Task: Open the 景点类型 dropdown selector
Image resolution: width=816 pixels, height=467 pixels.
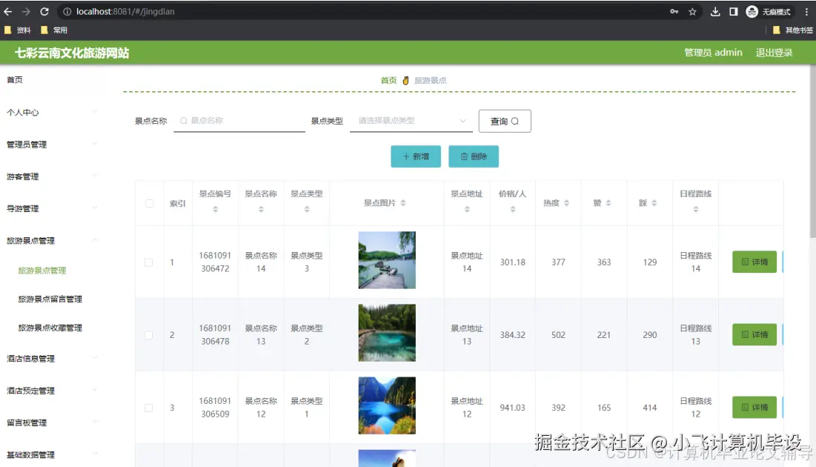Action: [410, 121]
